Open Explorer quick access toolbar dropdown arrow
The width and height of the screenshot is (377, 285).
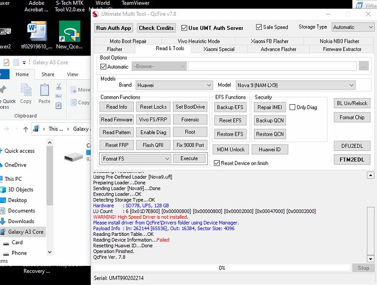(x=24, y=63)
